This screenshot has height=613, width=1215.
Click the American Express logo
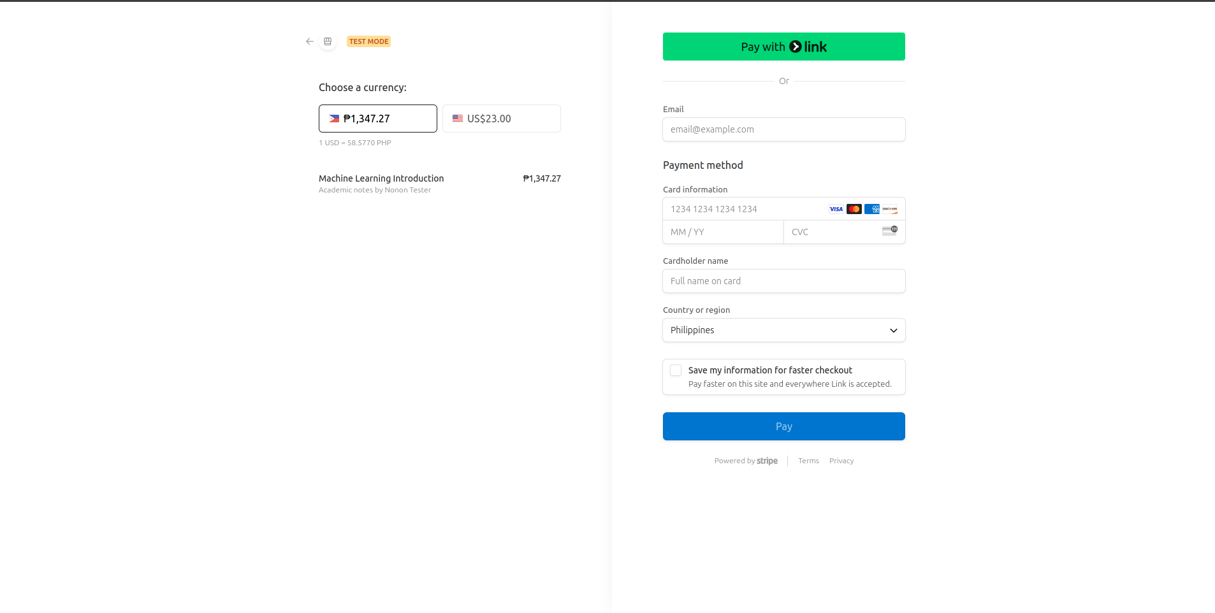point(872,209)
